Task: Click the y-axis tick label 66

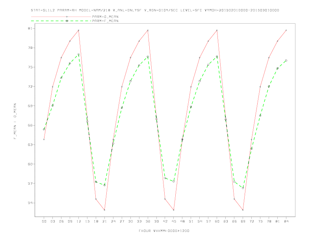Action: click(30, 125)
